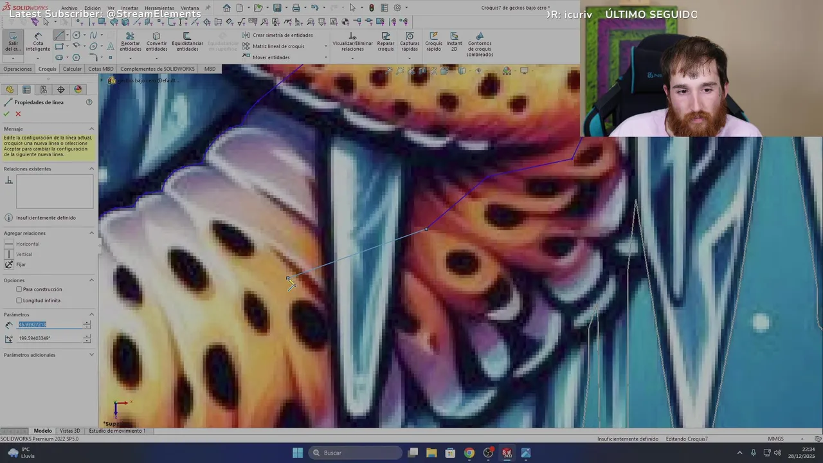The image size is (823, 463).
Task: Click Convertir entidades tool
Action: click(x=156, y=42)
